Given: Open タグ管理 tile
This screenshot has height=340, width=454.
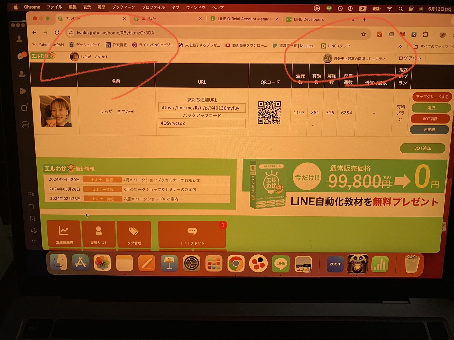Looking at the screenshot, I should pyautogui.click(x=134, y=234).
